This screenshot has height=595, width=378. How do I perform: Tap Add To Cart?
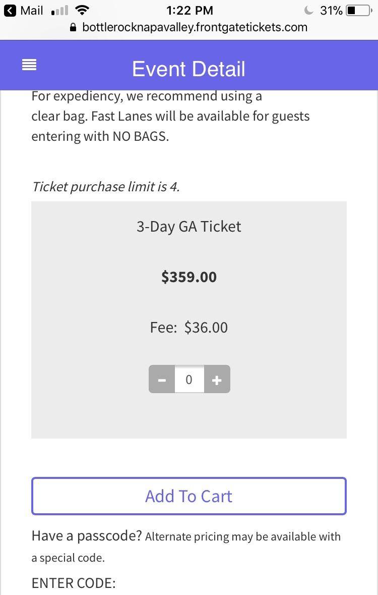tap(188, 496)
